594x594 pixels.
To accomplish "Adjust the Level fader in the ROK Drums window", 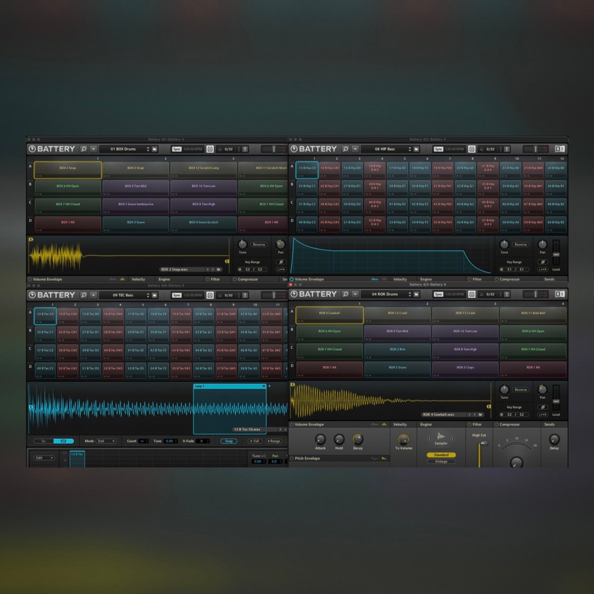I will tap(556, 401).
